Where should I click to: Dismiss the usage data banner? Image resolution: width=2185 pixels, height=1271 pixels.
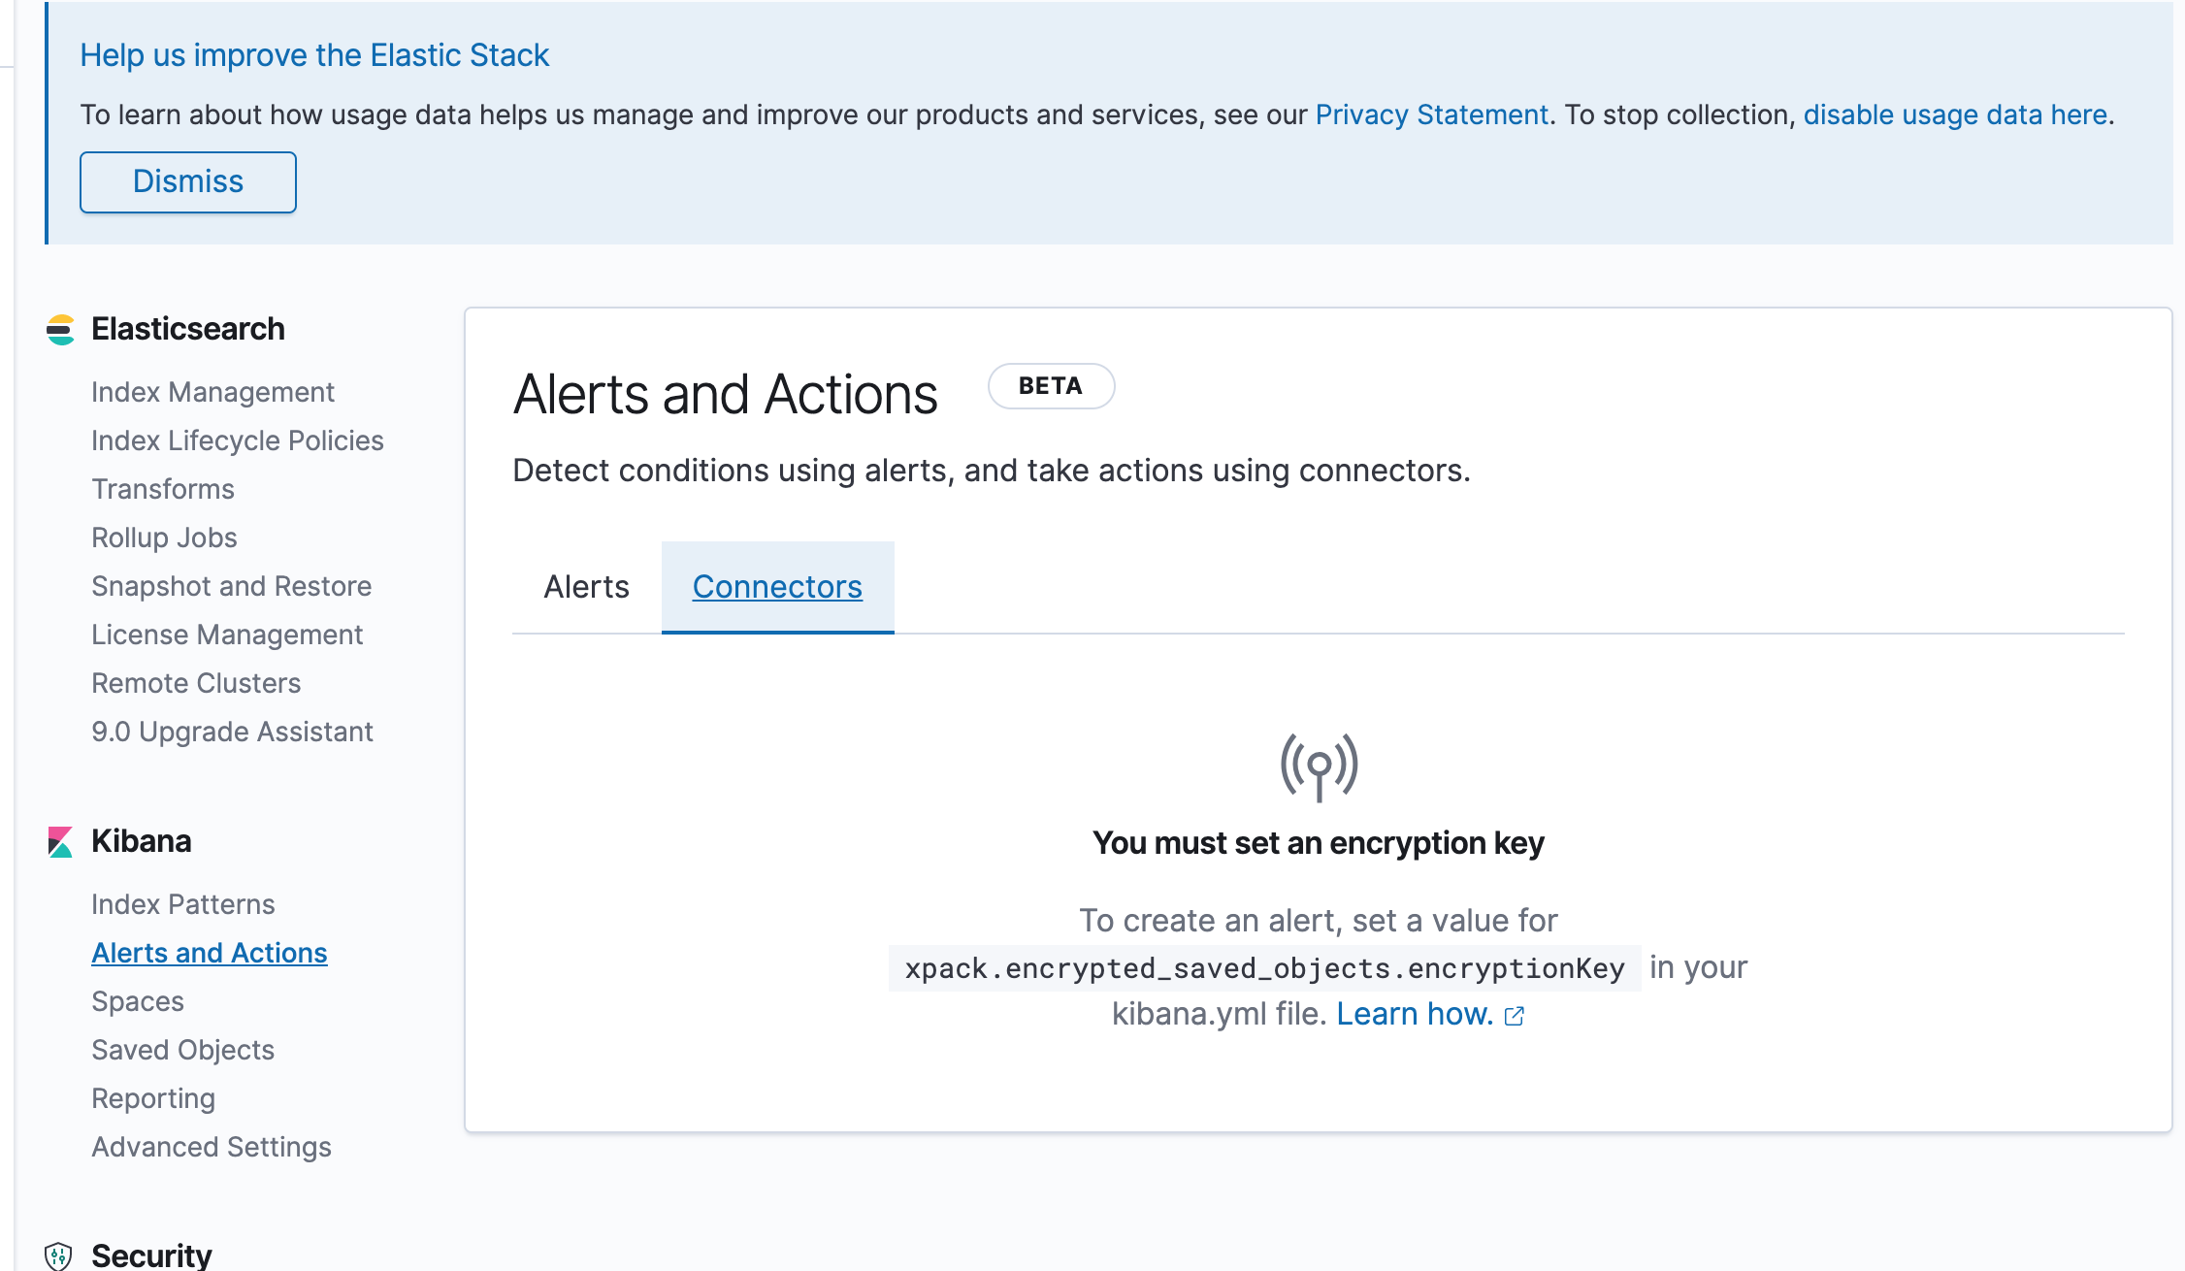point(188,181)
